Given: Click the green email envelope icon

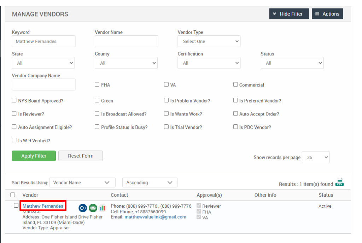Looking at the screenshot, I should click(x=93, y=208).
